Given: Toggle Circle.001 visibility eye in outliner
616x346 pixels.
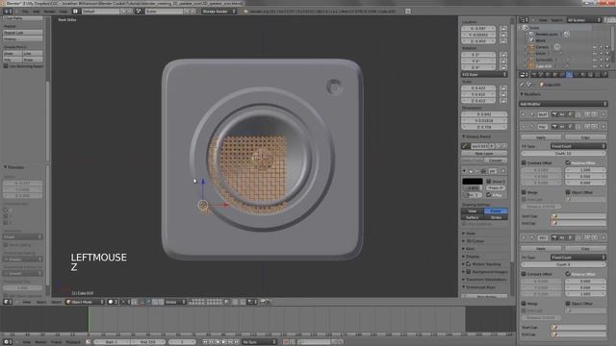Looking at the screenshot, I should click(595, 60).
